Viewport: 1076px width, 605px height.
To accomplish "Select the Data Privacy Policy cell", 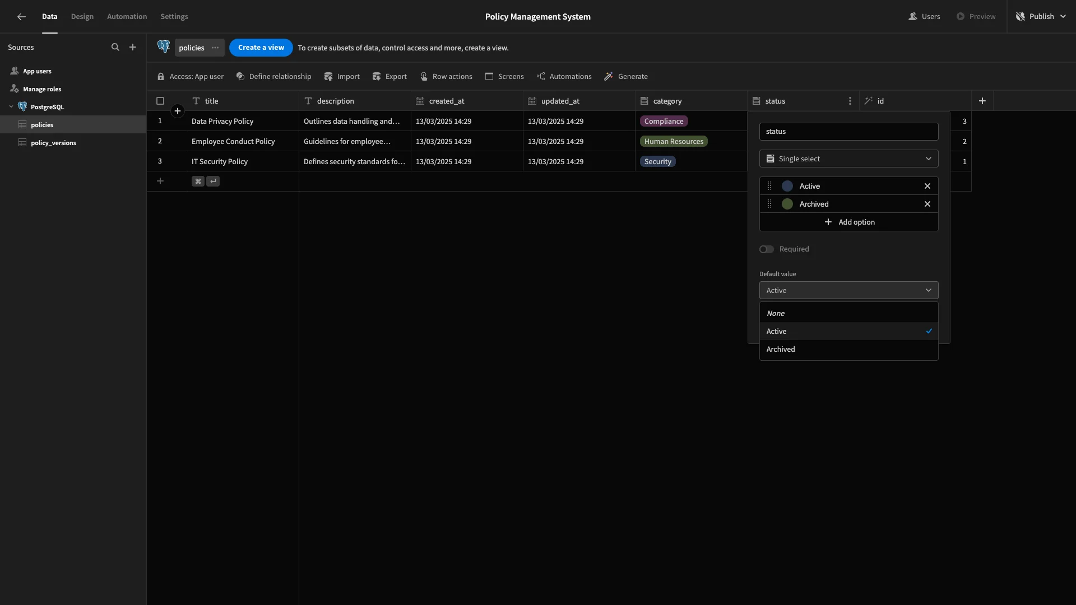I will click(x=243, y=121).
